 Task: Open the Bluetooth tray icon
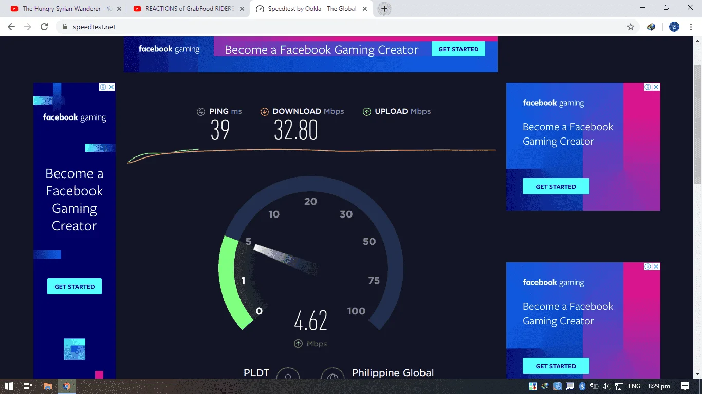(582, 386)
